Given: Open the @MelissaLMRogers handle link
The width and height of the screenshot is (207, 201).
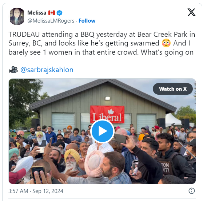Looking at the screenshot, I should tap(51, 21).
